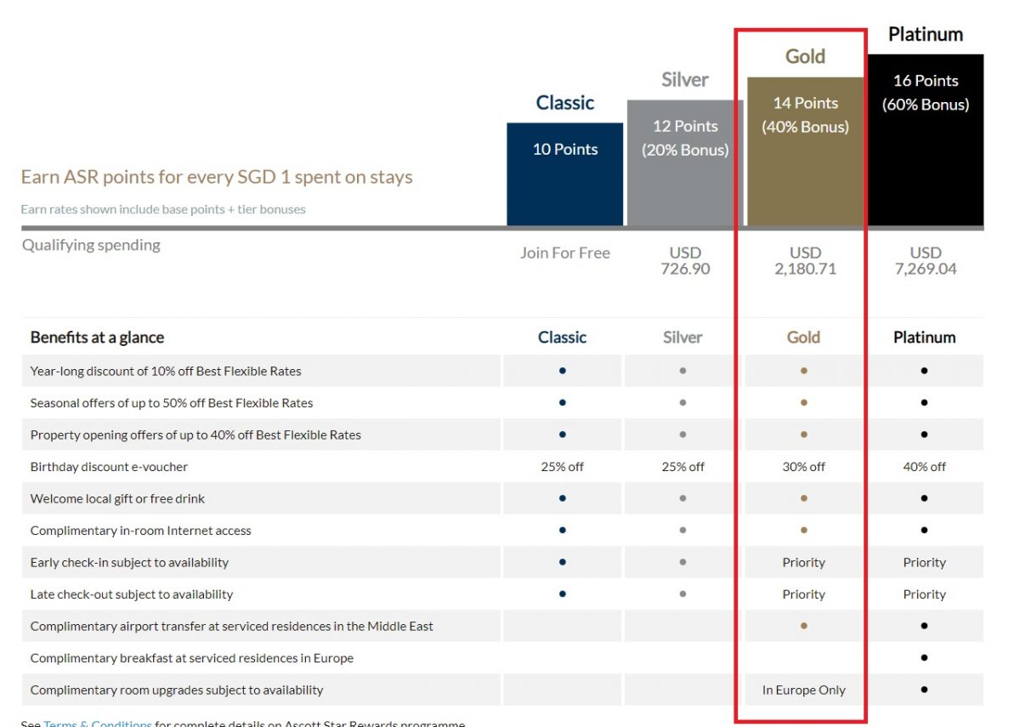Viewport: 1020px width, 727px height.
Task: Click 'Year-long discount of 10% off Best Flexible Rates'
Action: tap(166, 371)
